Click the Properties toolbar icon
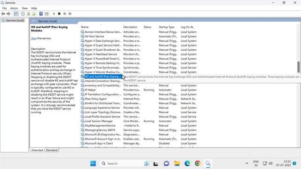Viewport: 301px width, 169px height. click(23, 14)
